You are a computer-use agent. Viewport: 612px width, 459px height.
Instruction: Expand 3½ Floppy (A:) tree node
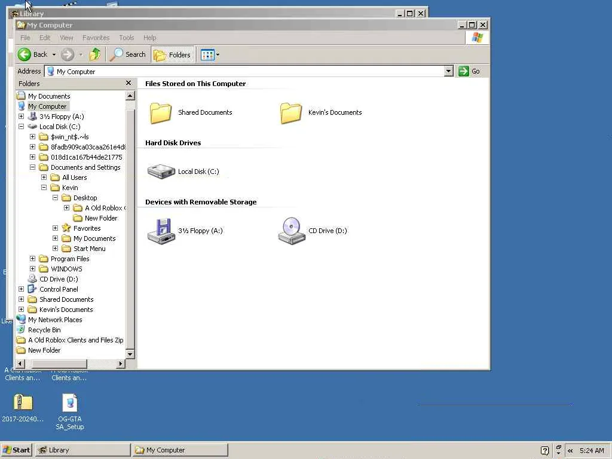coord(21,117)
